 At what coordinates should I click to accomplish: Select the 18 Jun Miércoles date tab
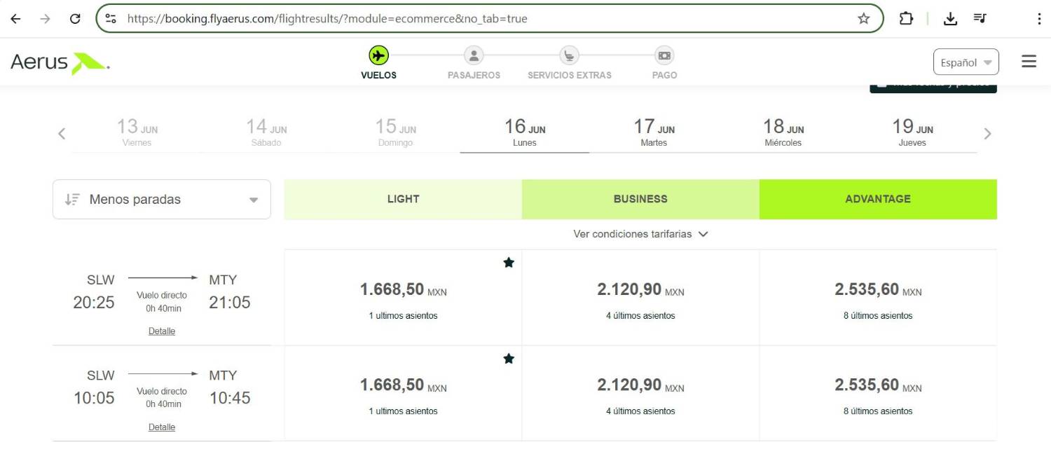[783, 132]
